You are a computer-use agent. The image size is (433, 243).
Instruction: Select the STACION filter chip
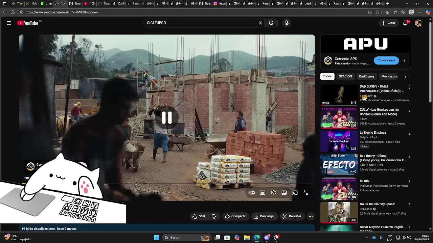(345, 76)
